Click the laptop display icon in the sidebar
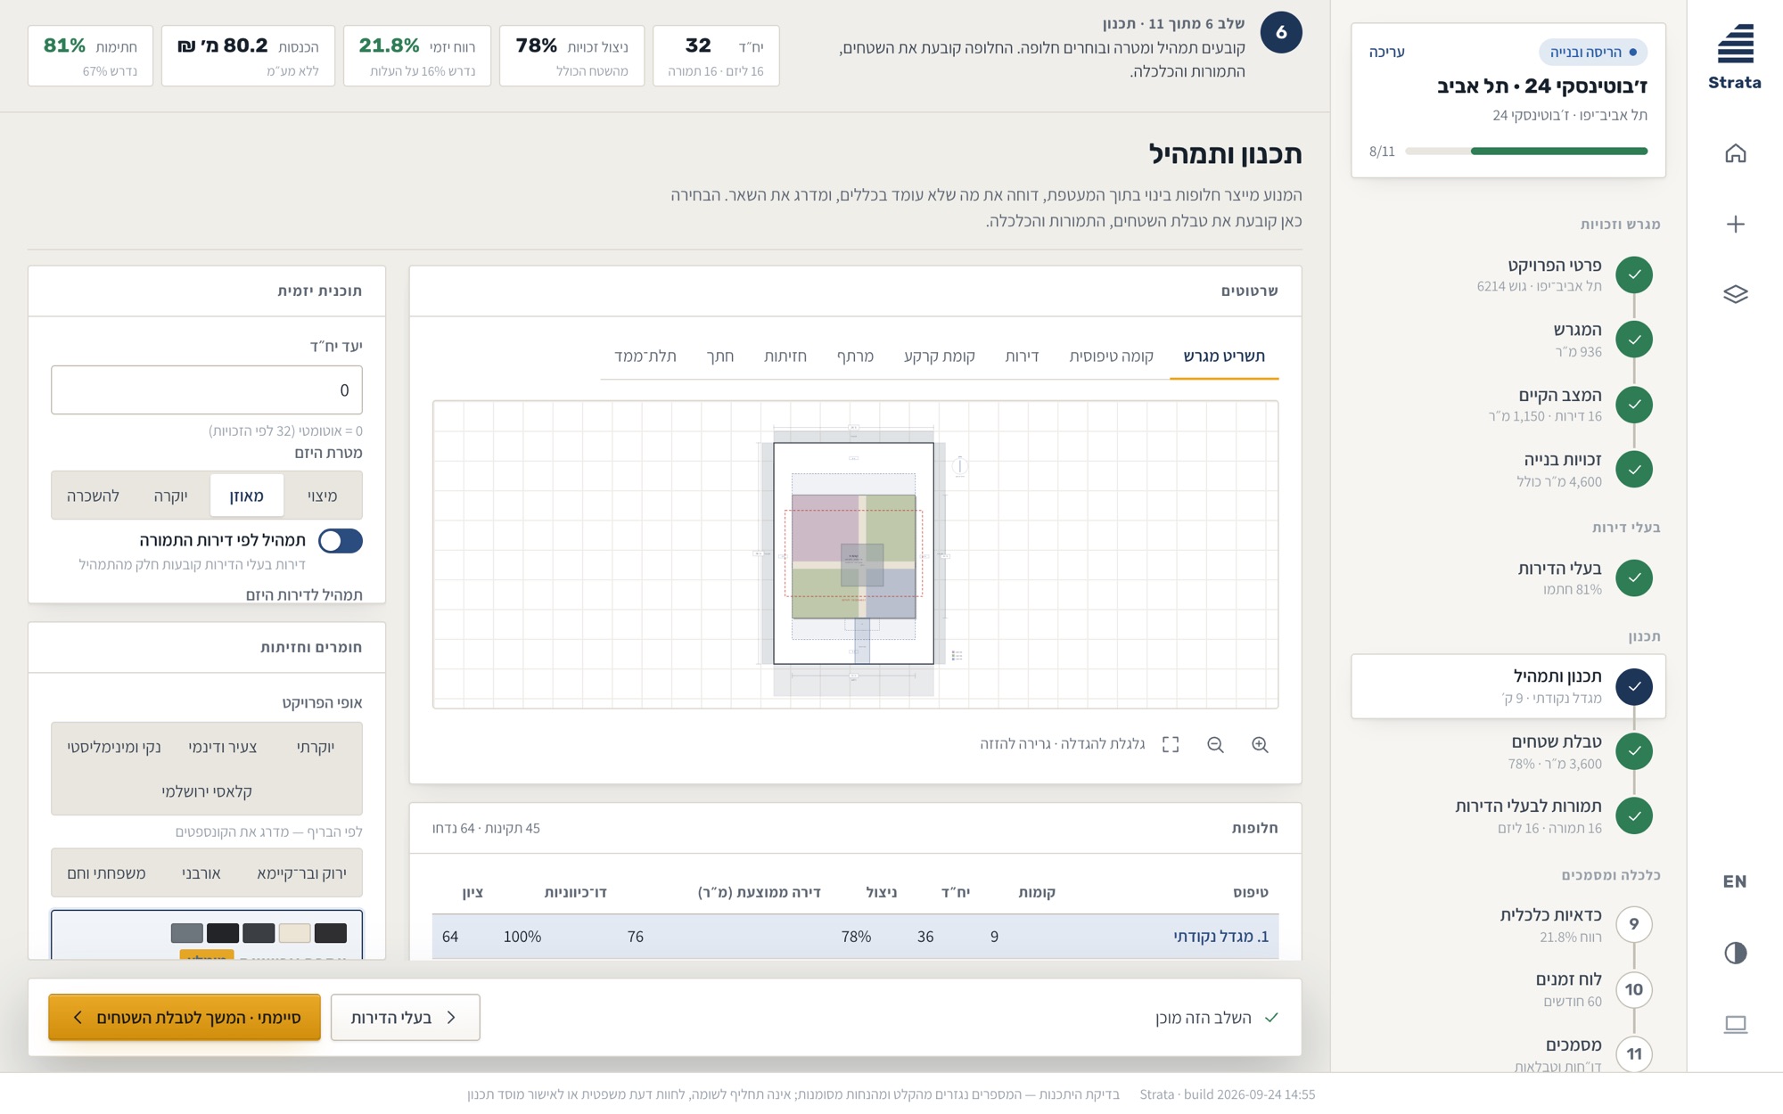1783x1114 pixels. [x=1735, y=1024]
